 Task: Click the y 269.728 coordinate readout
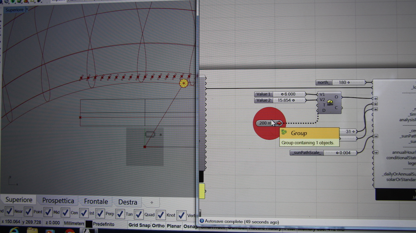click(x=32, y=222)
